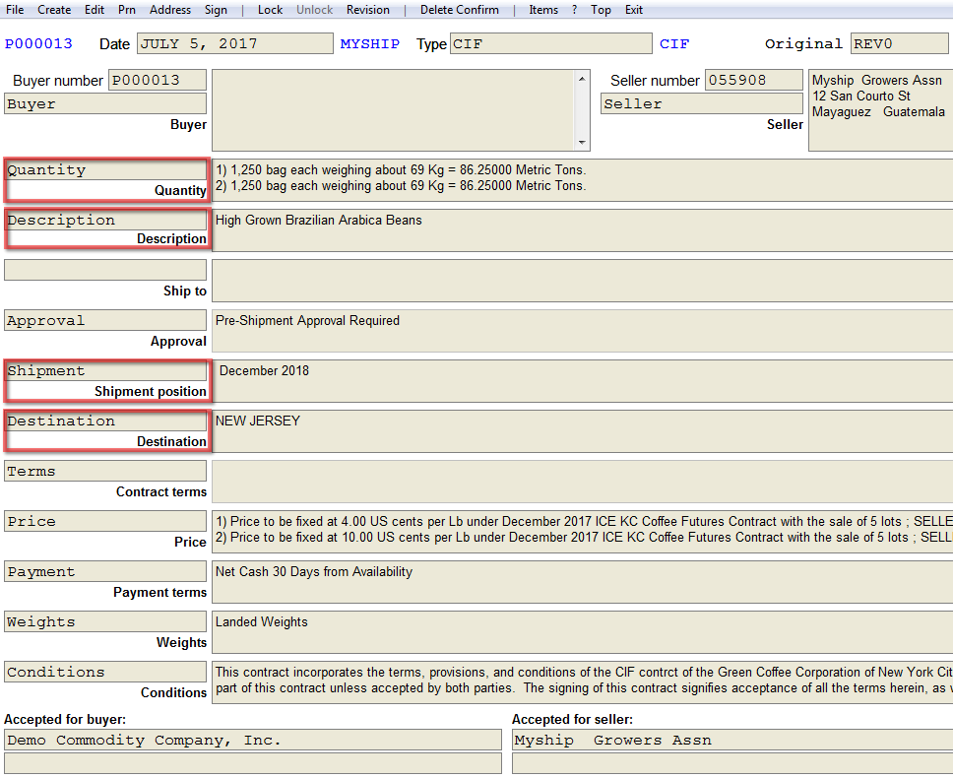
Task: Click the Approval code field
Action: (x=105, y=320)
